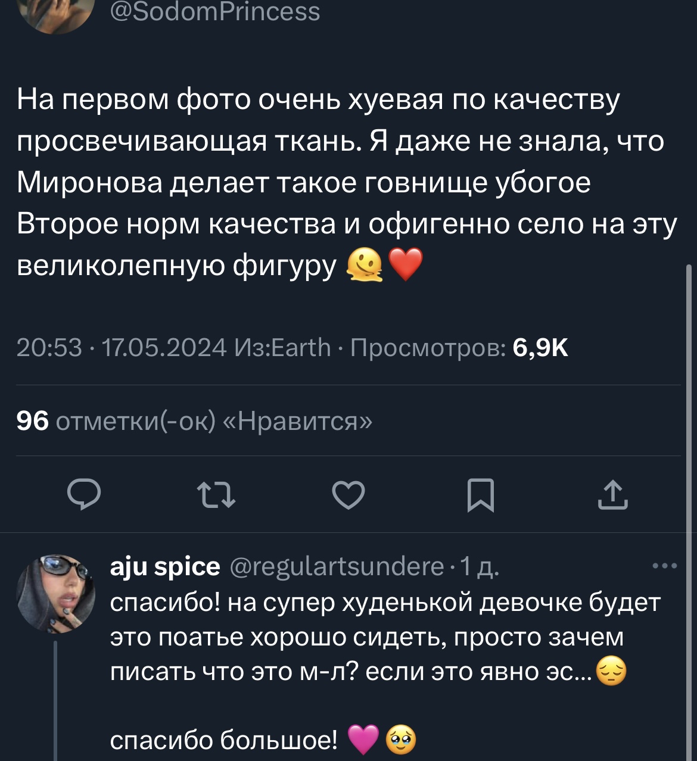Open @regulartsundere profile handle

point(337,566)
